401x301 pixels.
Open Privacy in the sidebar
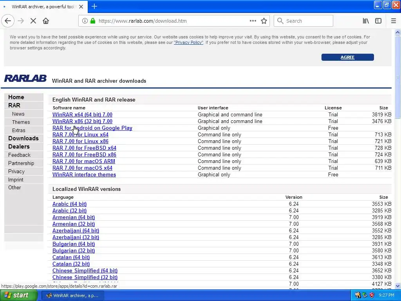tap(16, 171)
